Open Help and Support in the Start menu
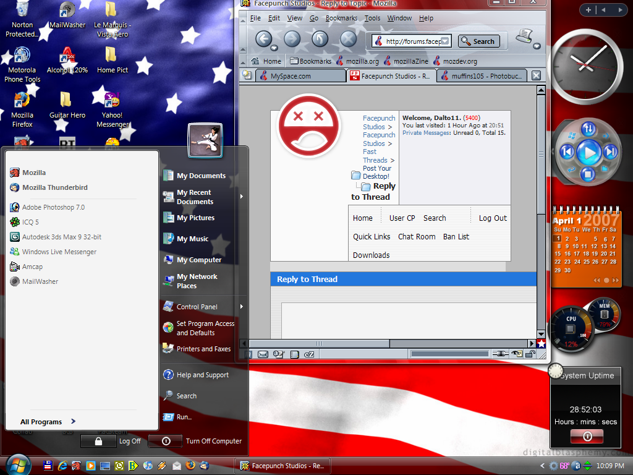The image size is (633, 475). (x=196, y=375)
